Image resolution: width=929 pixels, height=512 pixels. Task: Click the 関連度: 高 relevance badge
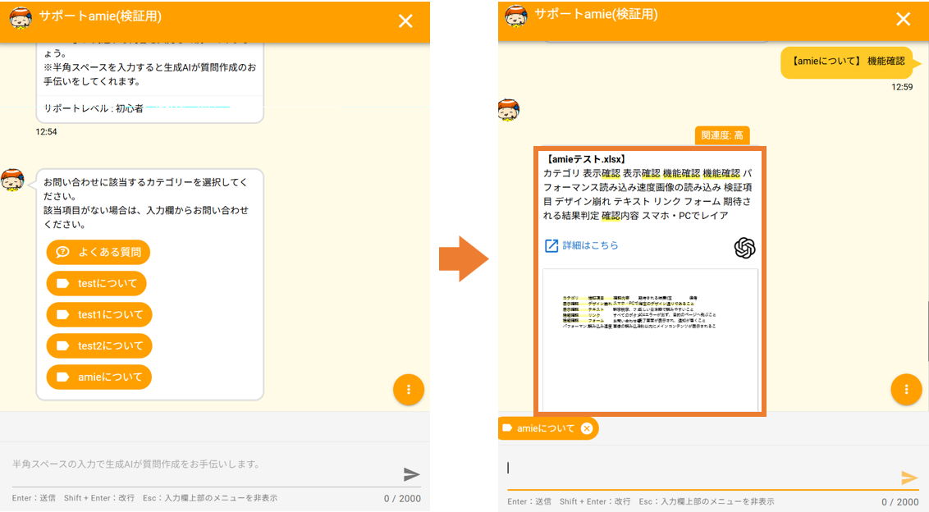(x=722, y=135)
